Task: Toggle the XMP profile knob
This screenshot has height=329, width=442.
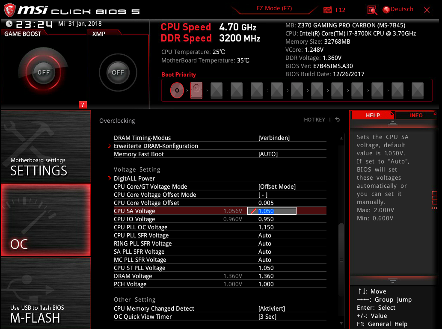Action: coord(118,72)
